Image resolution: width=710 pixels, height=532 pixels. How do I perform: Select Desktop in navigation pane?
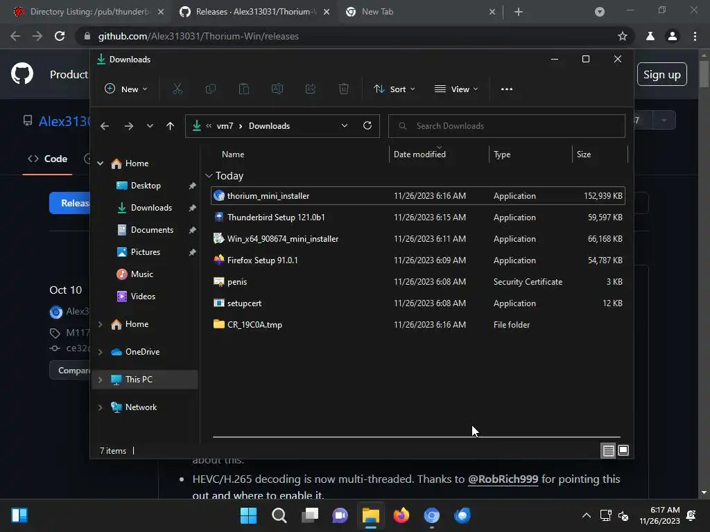click(146, 186)
